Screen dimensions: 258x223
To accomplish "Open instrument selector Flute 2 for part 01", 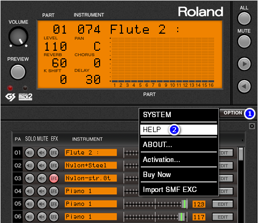I will 90,152.
